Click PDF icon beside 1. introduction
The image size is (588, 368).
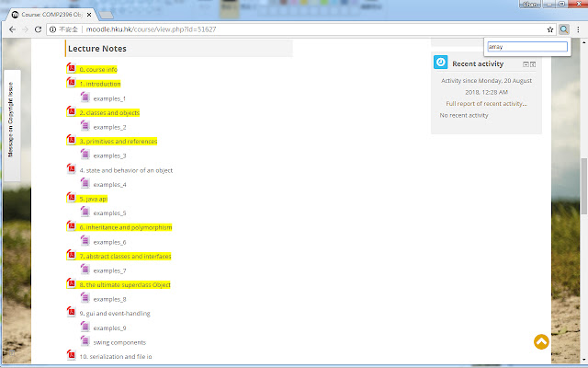coord(72,83)
